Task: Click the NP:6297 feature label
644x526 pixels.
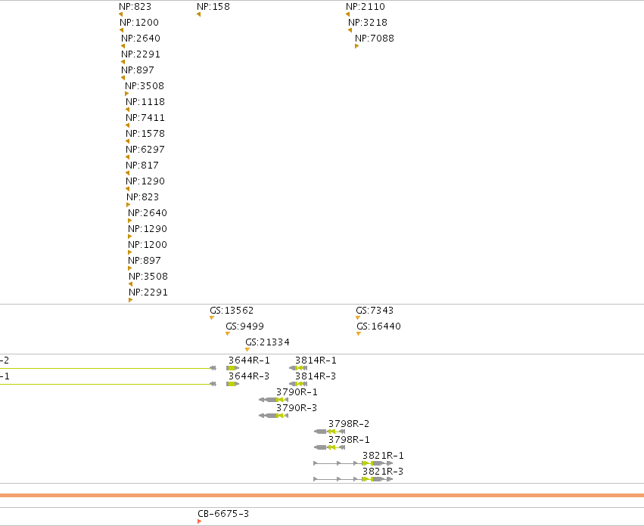Action: point(145,150)
